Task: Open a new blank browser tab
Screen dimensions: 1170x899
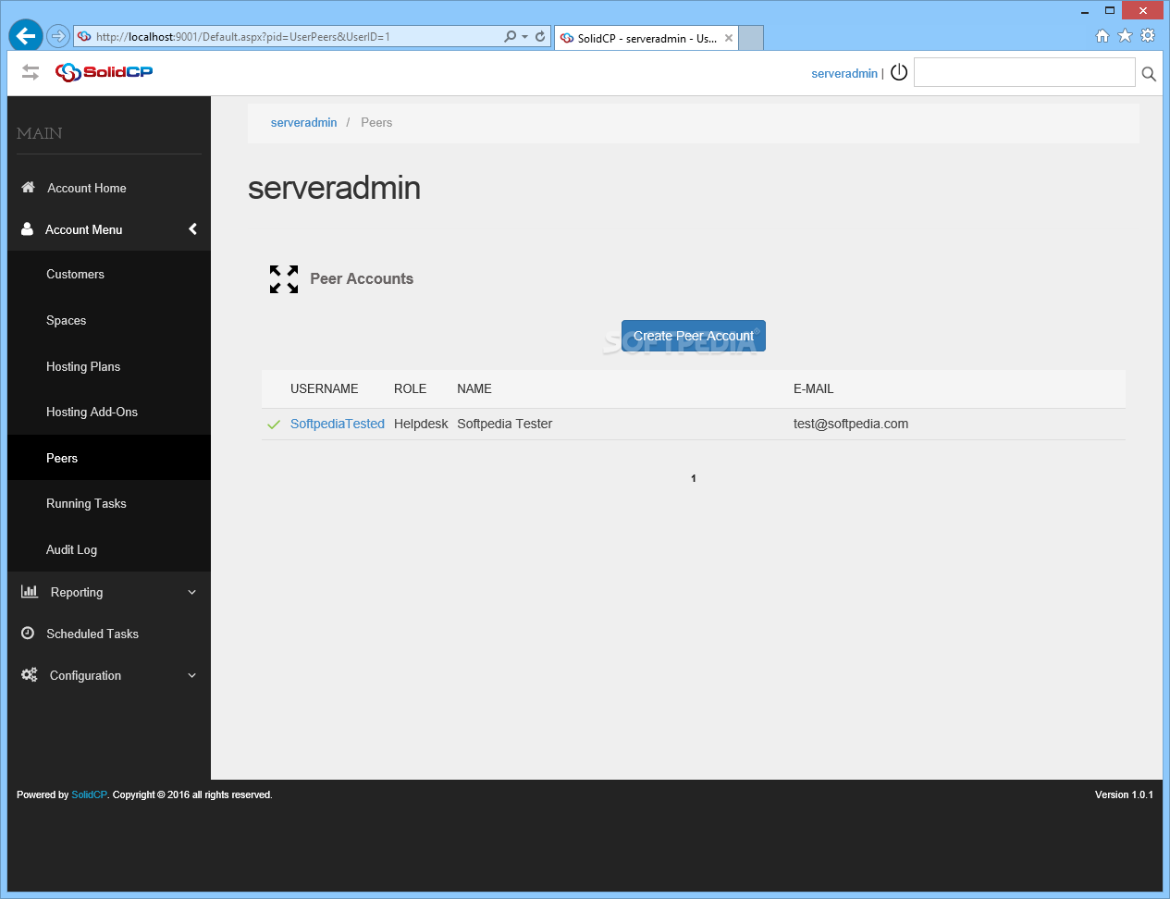Action: (751, 38)
